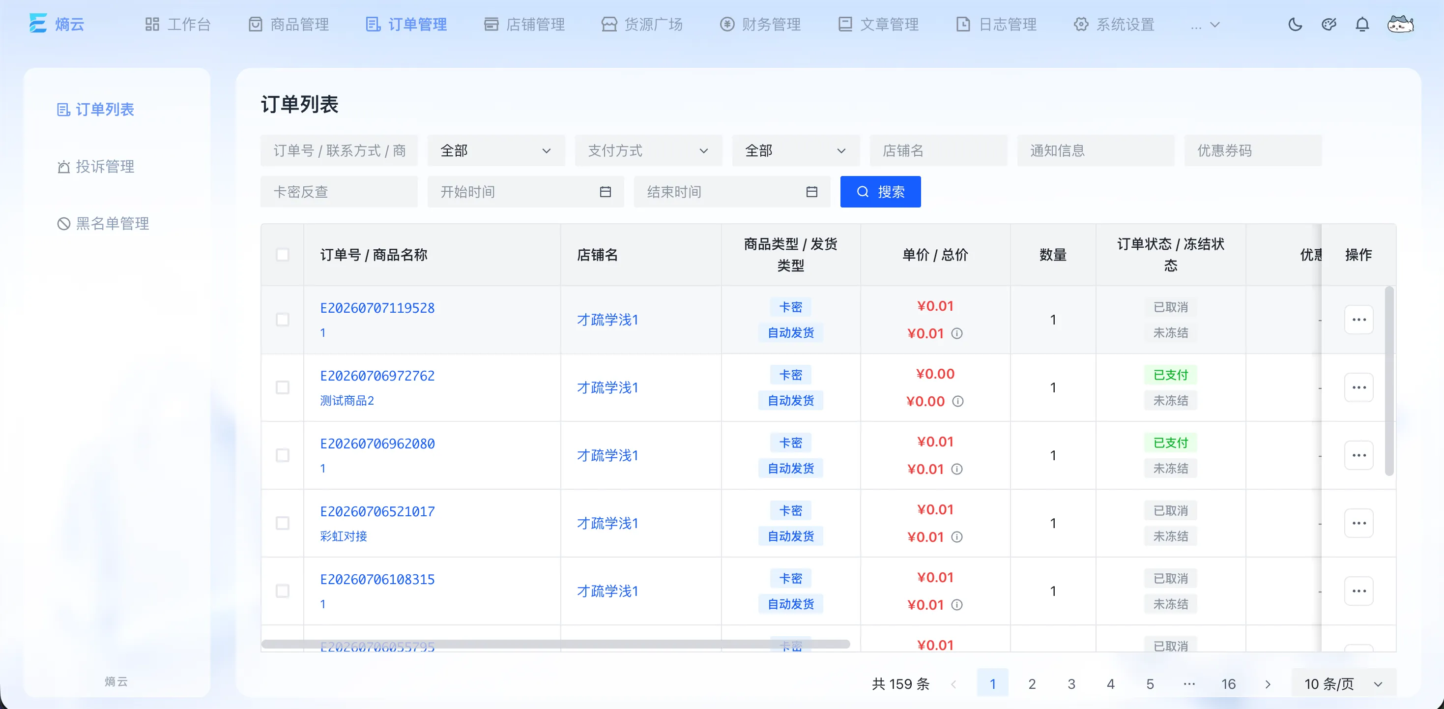Show price info for order E20260706962080

(x=957, y=470)
